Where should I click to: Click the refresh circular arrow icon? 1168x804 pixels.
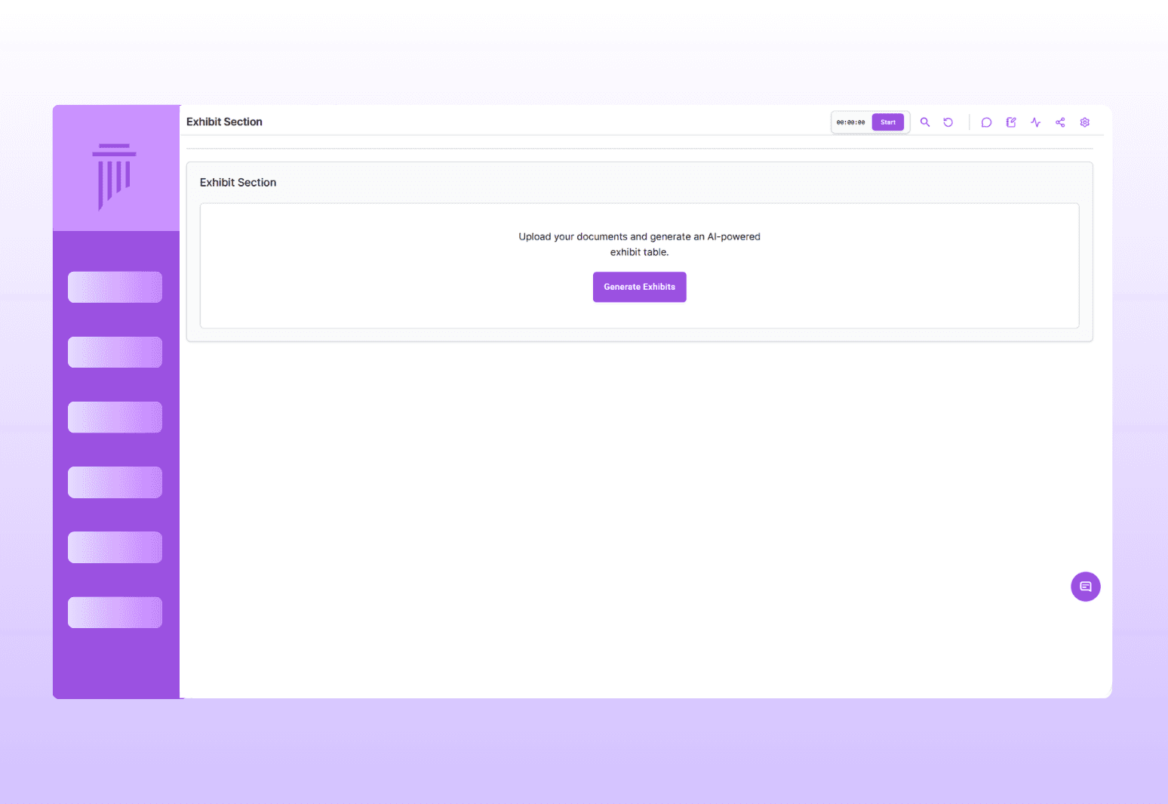(x=948, y=122)
